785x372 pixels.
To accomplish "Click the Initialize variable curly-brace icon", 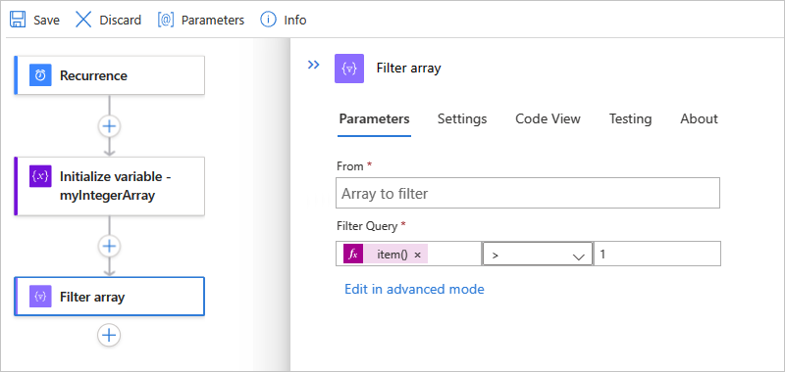I will tap(40, 176).
